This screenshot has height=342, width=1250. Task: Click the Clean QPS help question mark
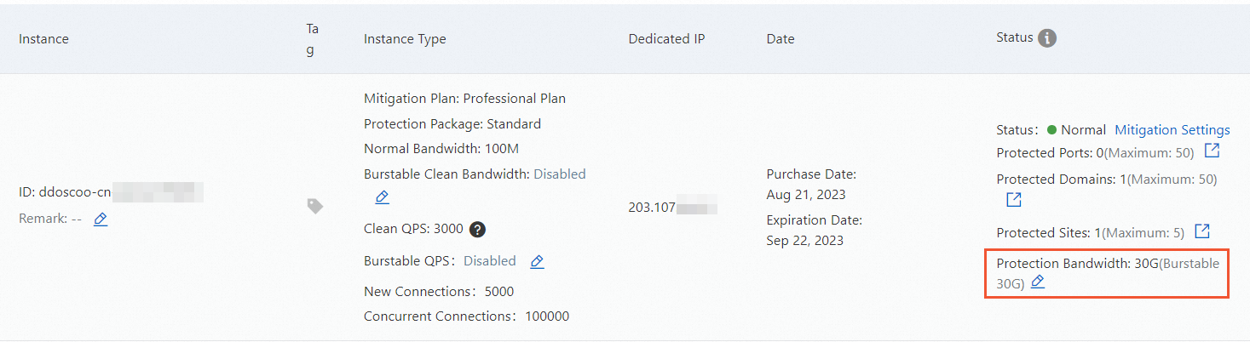click(478, 229)
